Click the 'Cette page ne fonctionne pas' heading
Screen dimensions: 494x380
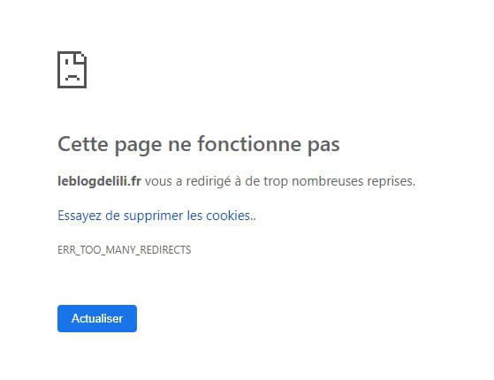coord(199,145)
